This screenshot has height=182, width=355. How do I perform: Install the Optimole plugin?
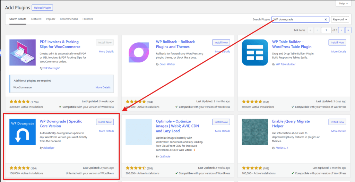coord(221,122)
